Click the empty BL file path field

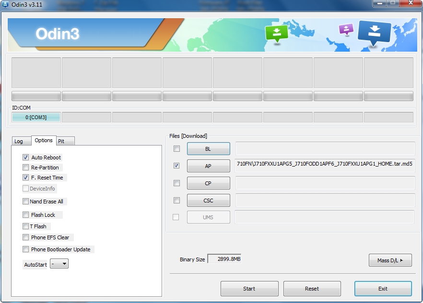[325, 149]
